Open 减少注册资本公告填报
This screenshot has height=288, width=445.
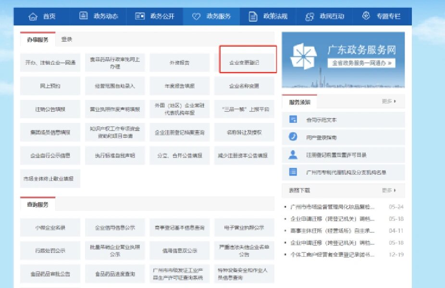click(x=244, y=156)
